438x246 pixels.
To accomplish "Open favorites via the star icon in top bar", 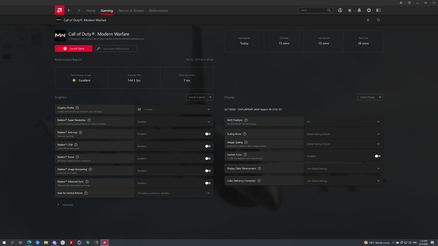I will click(x=350, y=10).
